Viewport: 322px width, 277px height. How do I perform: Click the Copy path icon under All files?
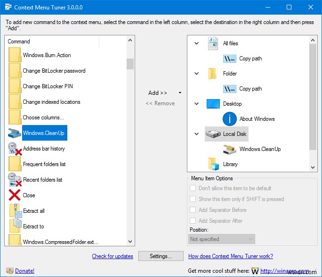click(230, 59)
